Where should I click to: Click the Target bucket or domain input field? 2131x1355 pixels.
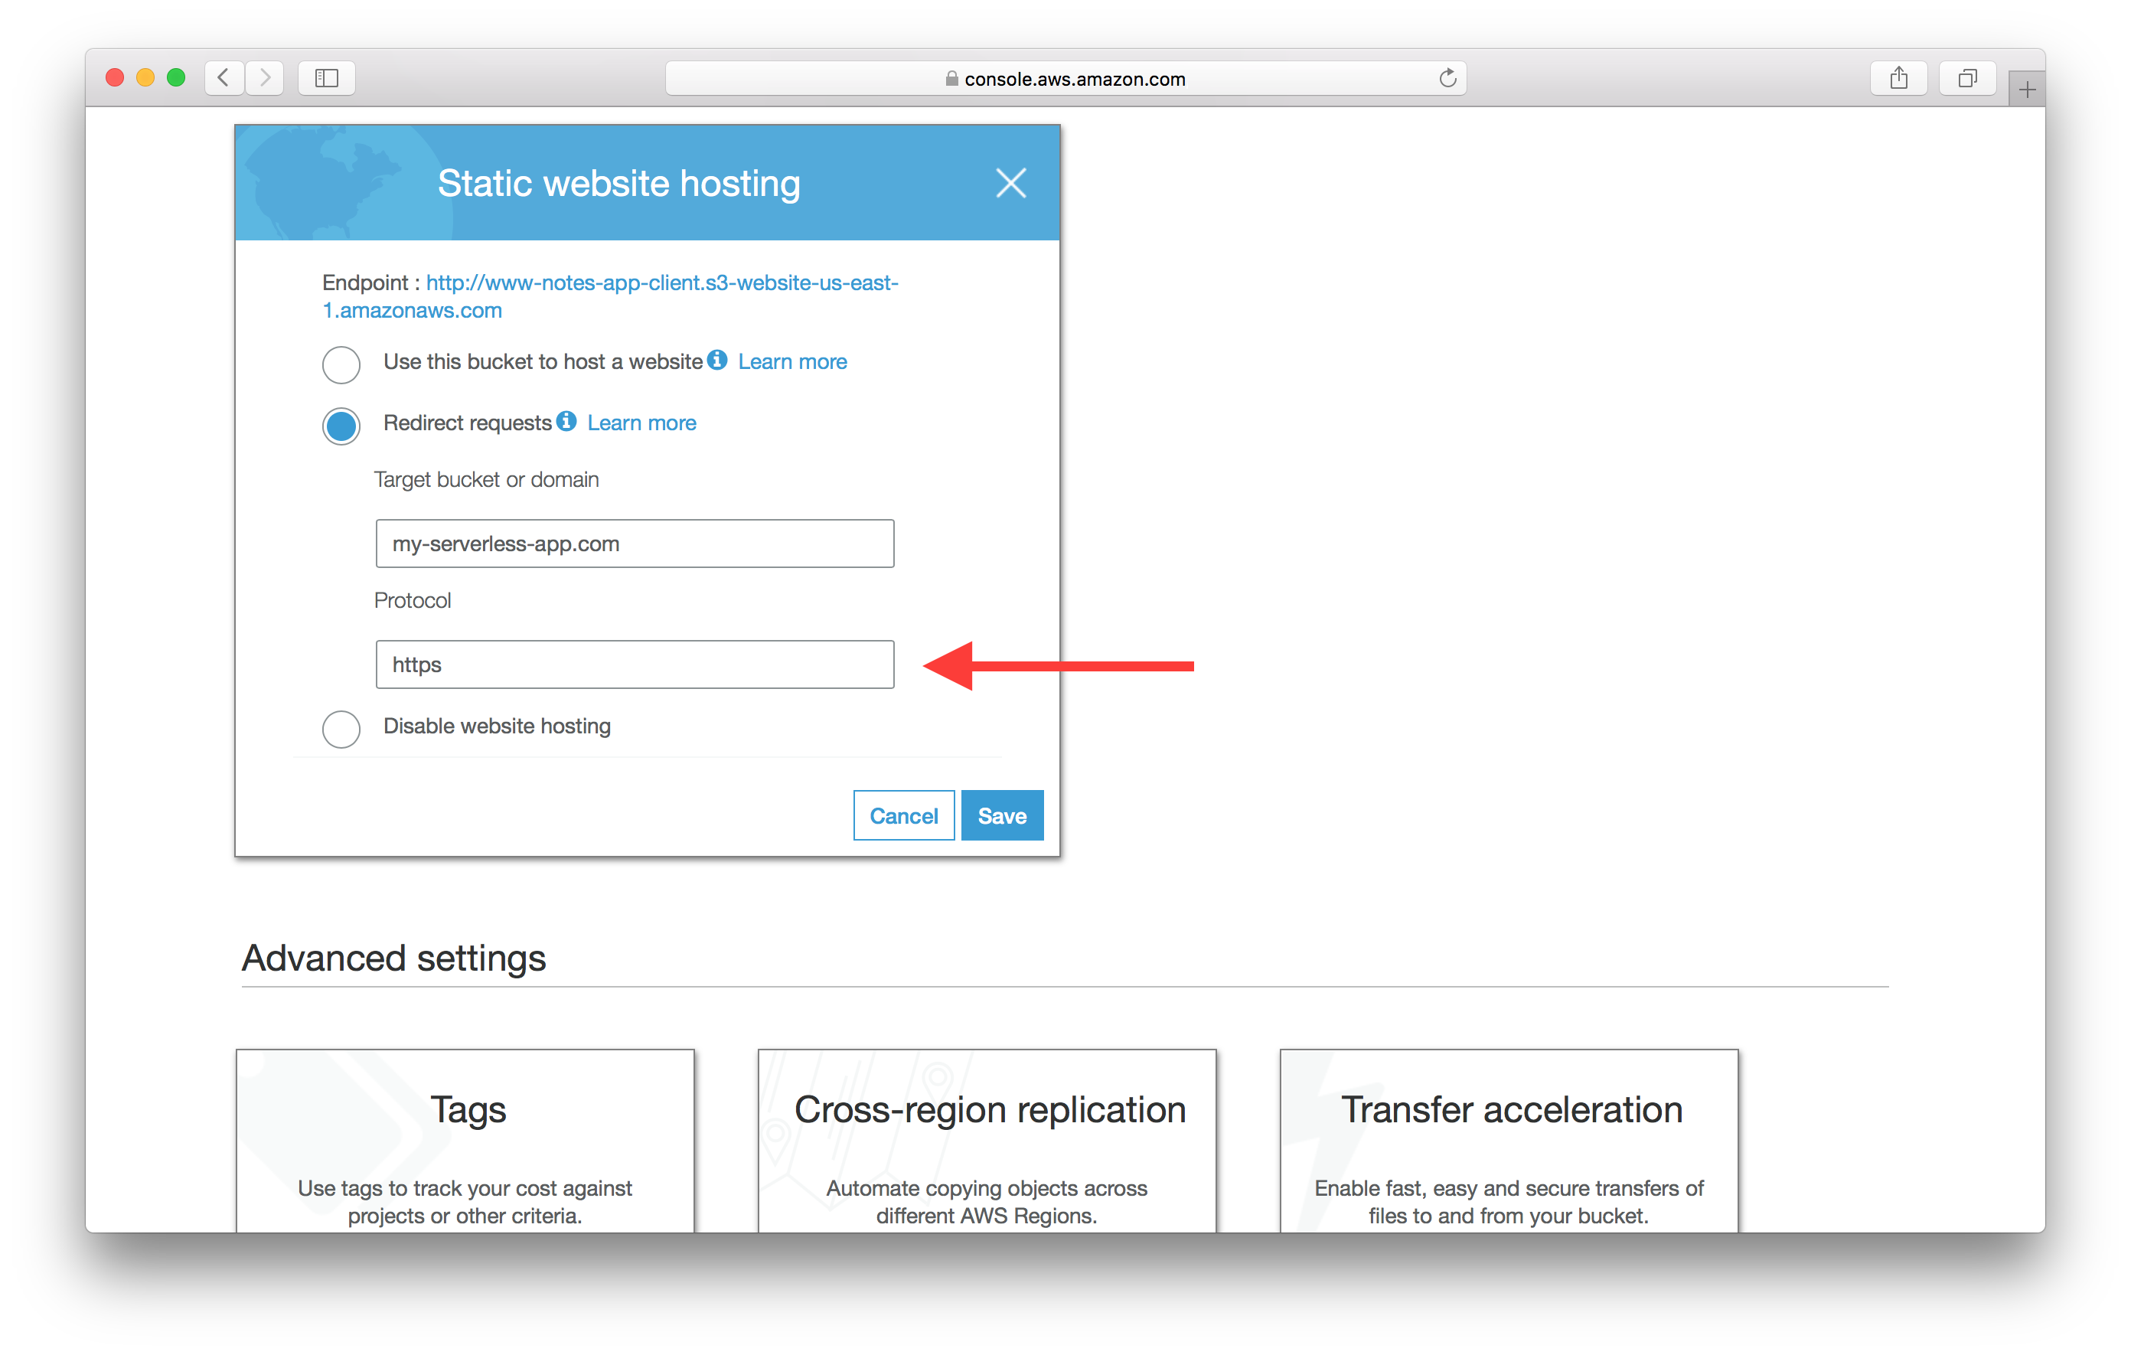pos(637,542)
